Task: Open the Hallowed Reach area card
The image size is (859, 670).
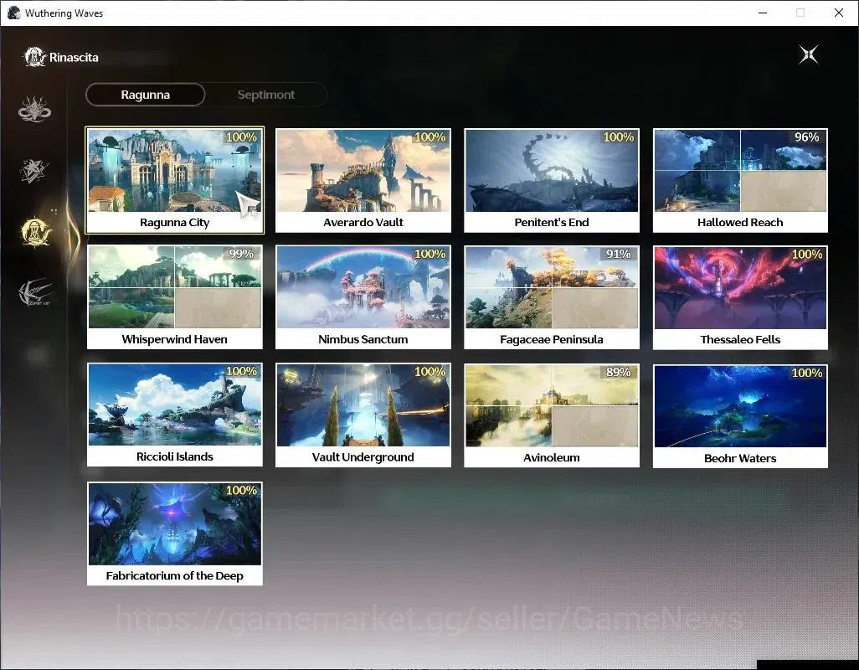Action: click(x=740, y=180)
